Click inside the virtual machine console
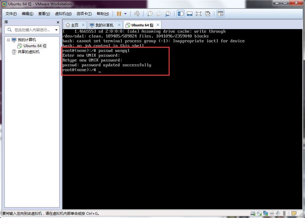This screenshot has height=218, width=305. click(x=182, y=119)
